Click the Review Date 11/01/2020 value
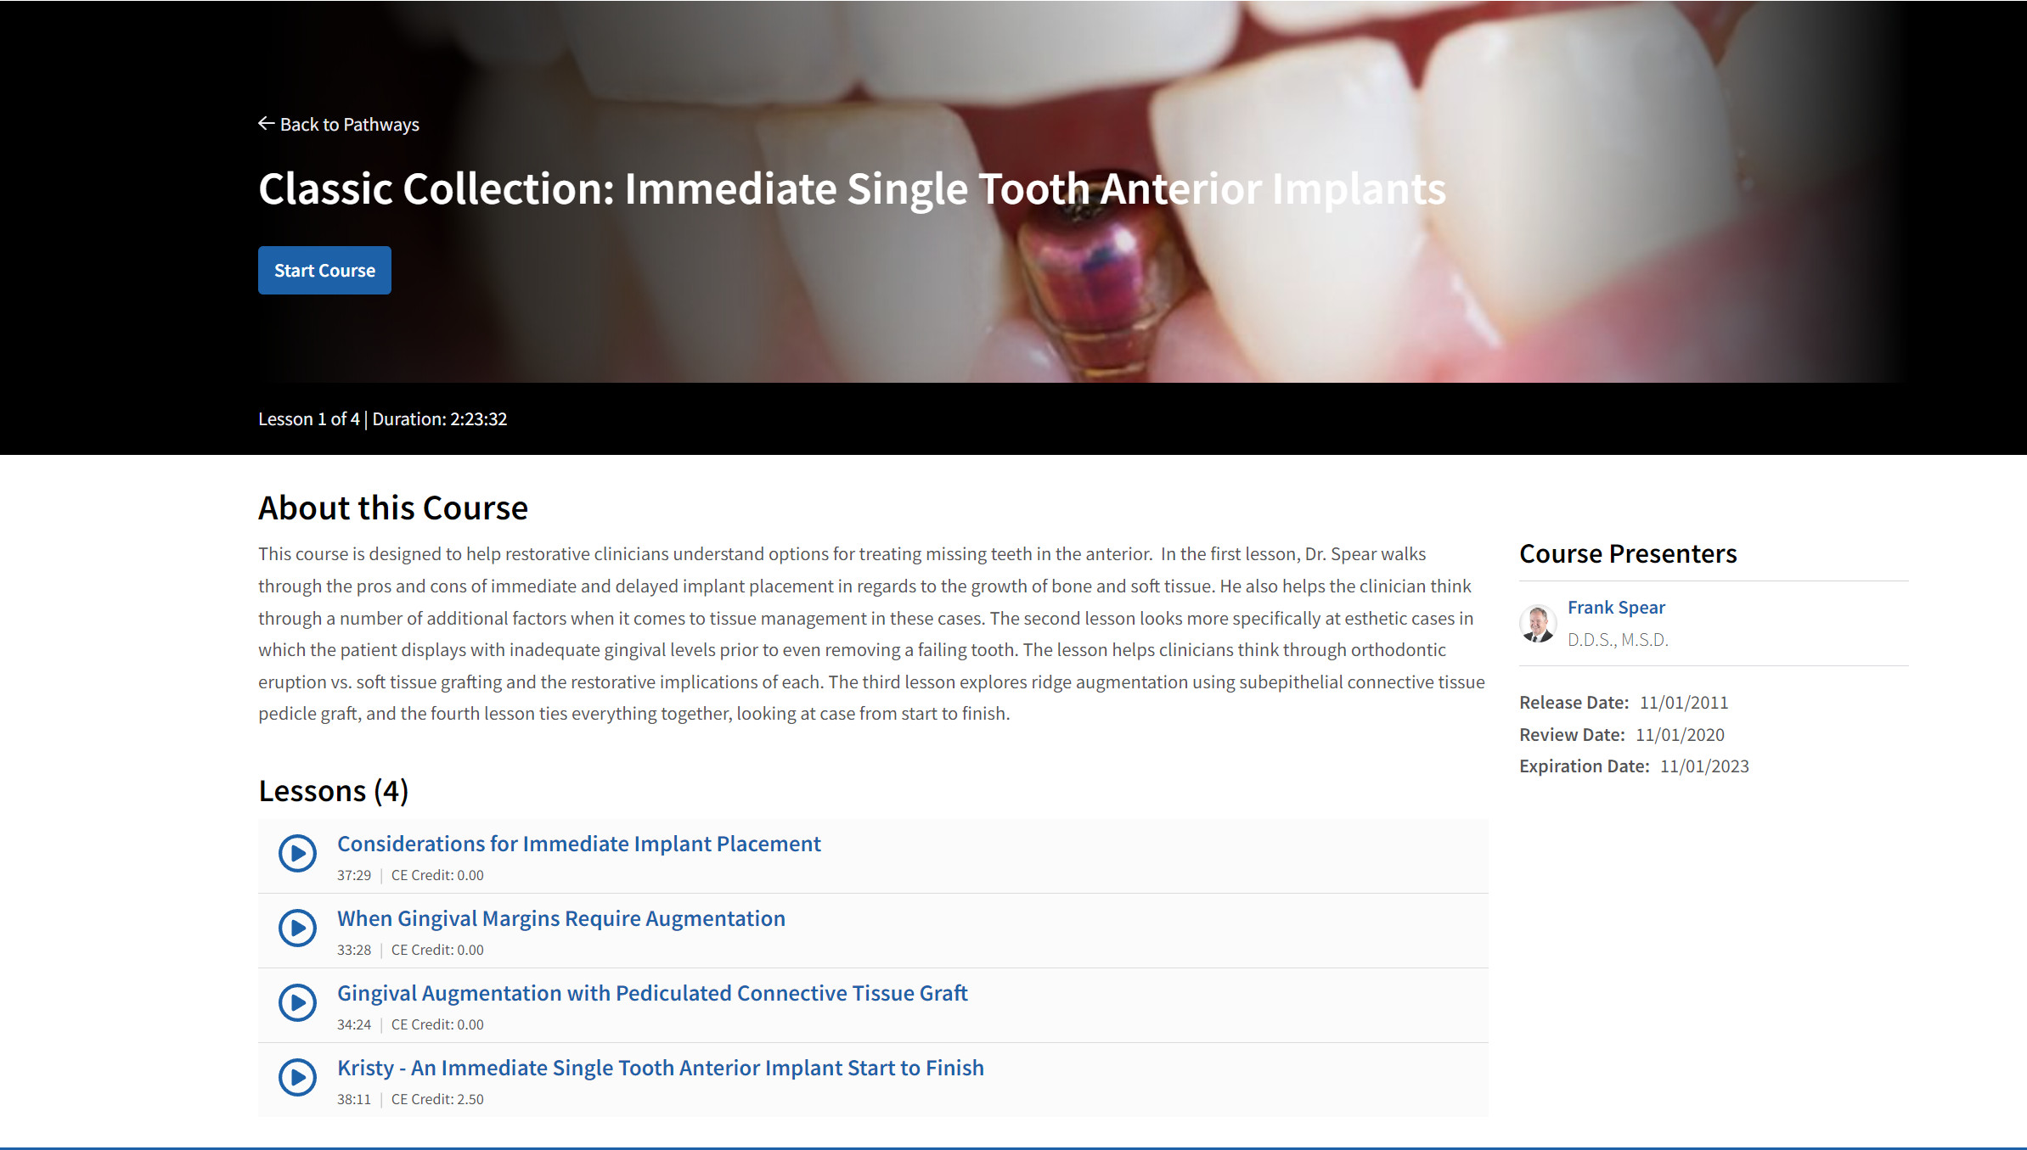 1681,735
